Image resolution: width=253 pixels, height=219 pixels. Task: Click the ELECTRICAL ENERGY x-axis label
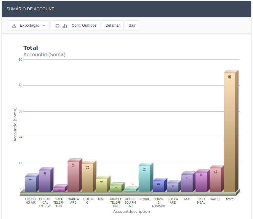(45, 202)
